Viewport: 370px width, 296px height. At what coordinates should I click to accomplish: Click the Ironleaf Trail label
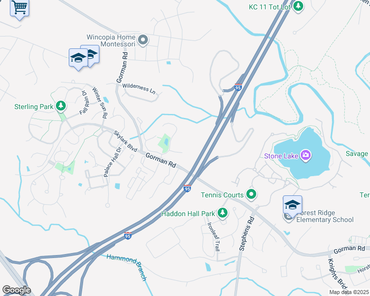coord(214,236)
